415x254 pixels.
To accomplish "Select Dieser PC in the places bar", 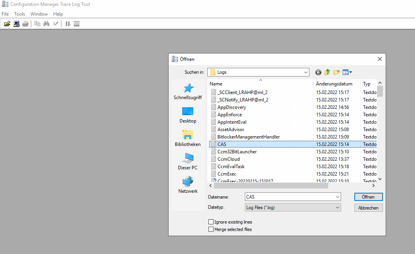I will [188, 162].
